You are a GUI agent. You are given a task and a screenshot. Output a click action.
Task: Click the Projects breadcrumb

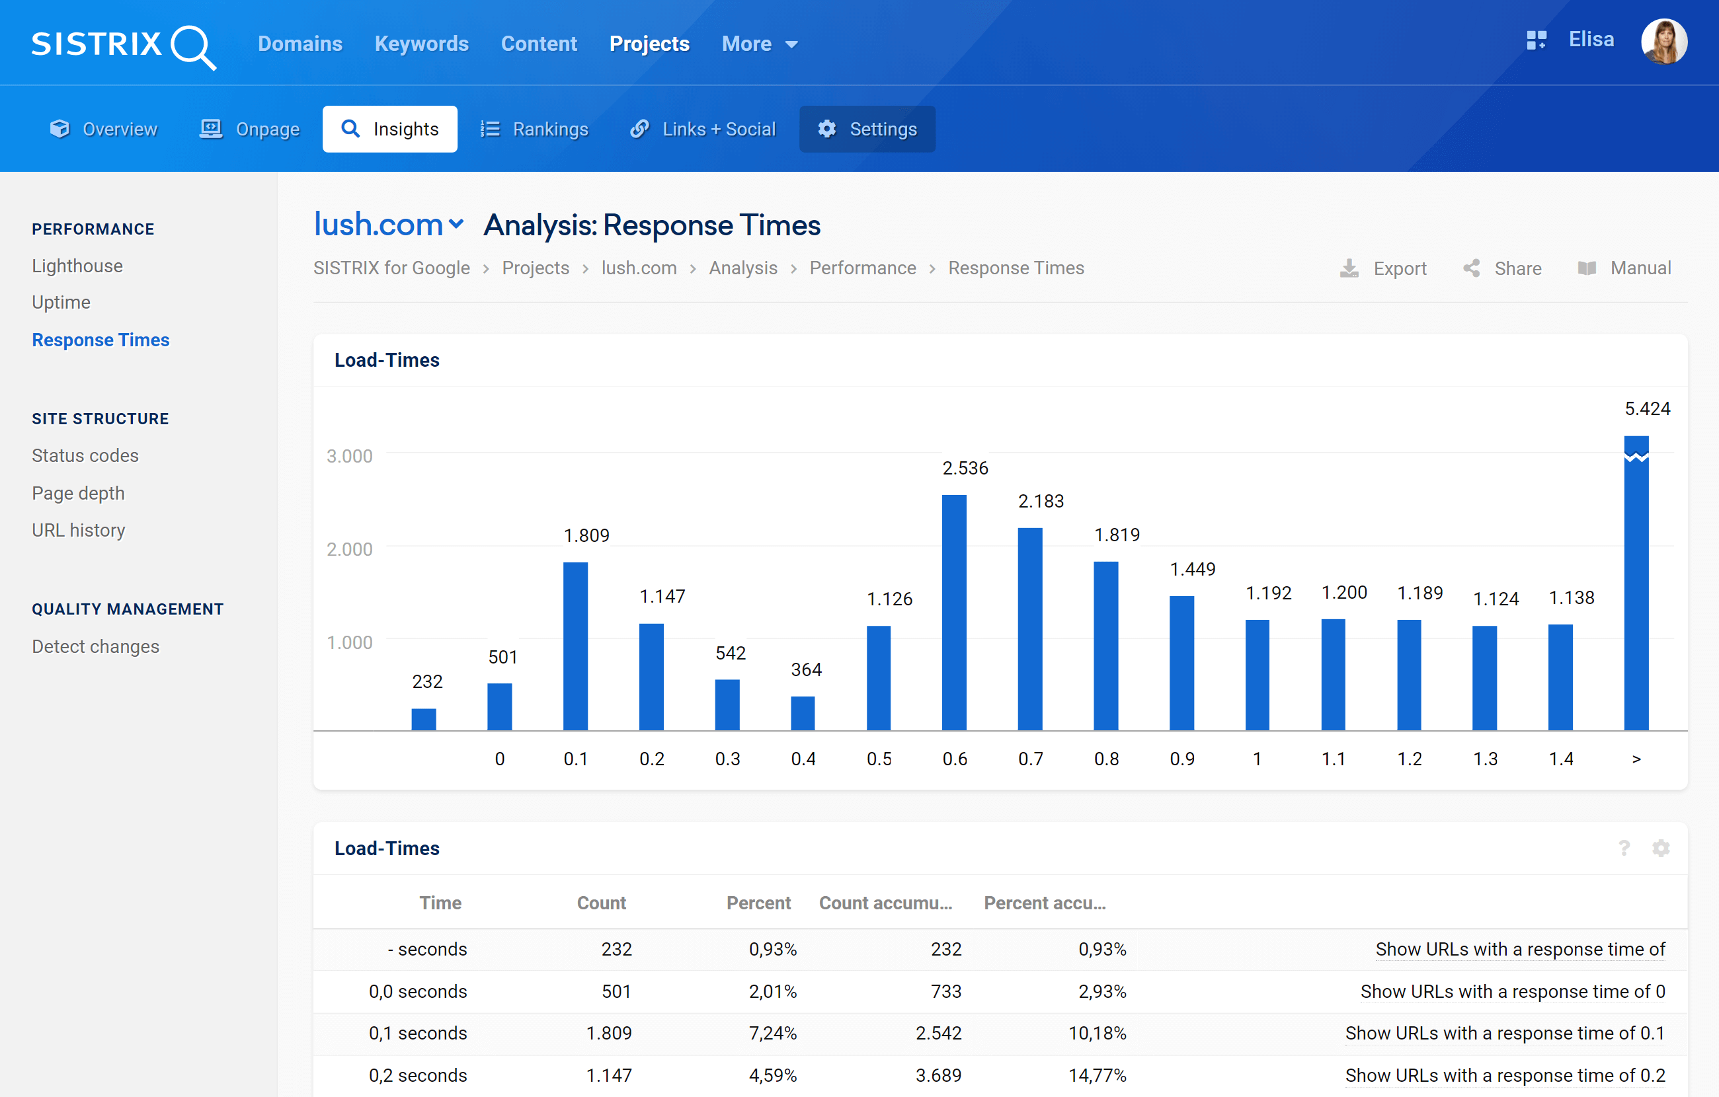point(536,268)
